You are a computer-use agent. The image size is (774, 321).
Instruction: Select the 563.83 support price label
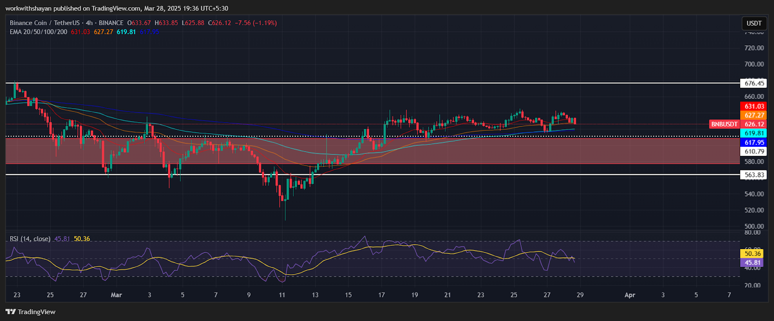click(x=754, y=175)
